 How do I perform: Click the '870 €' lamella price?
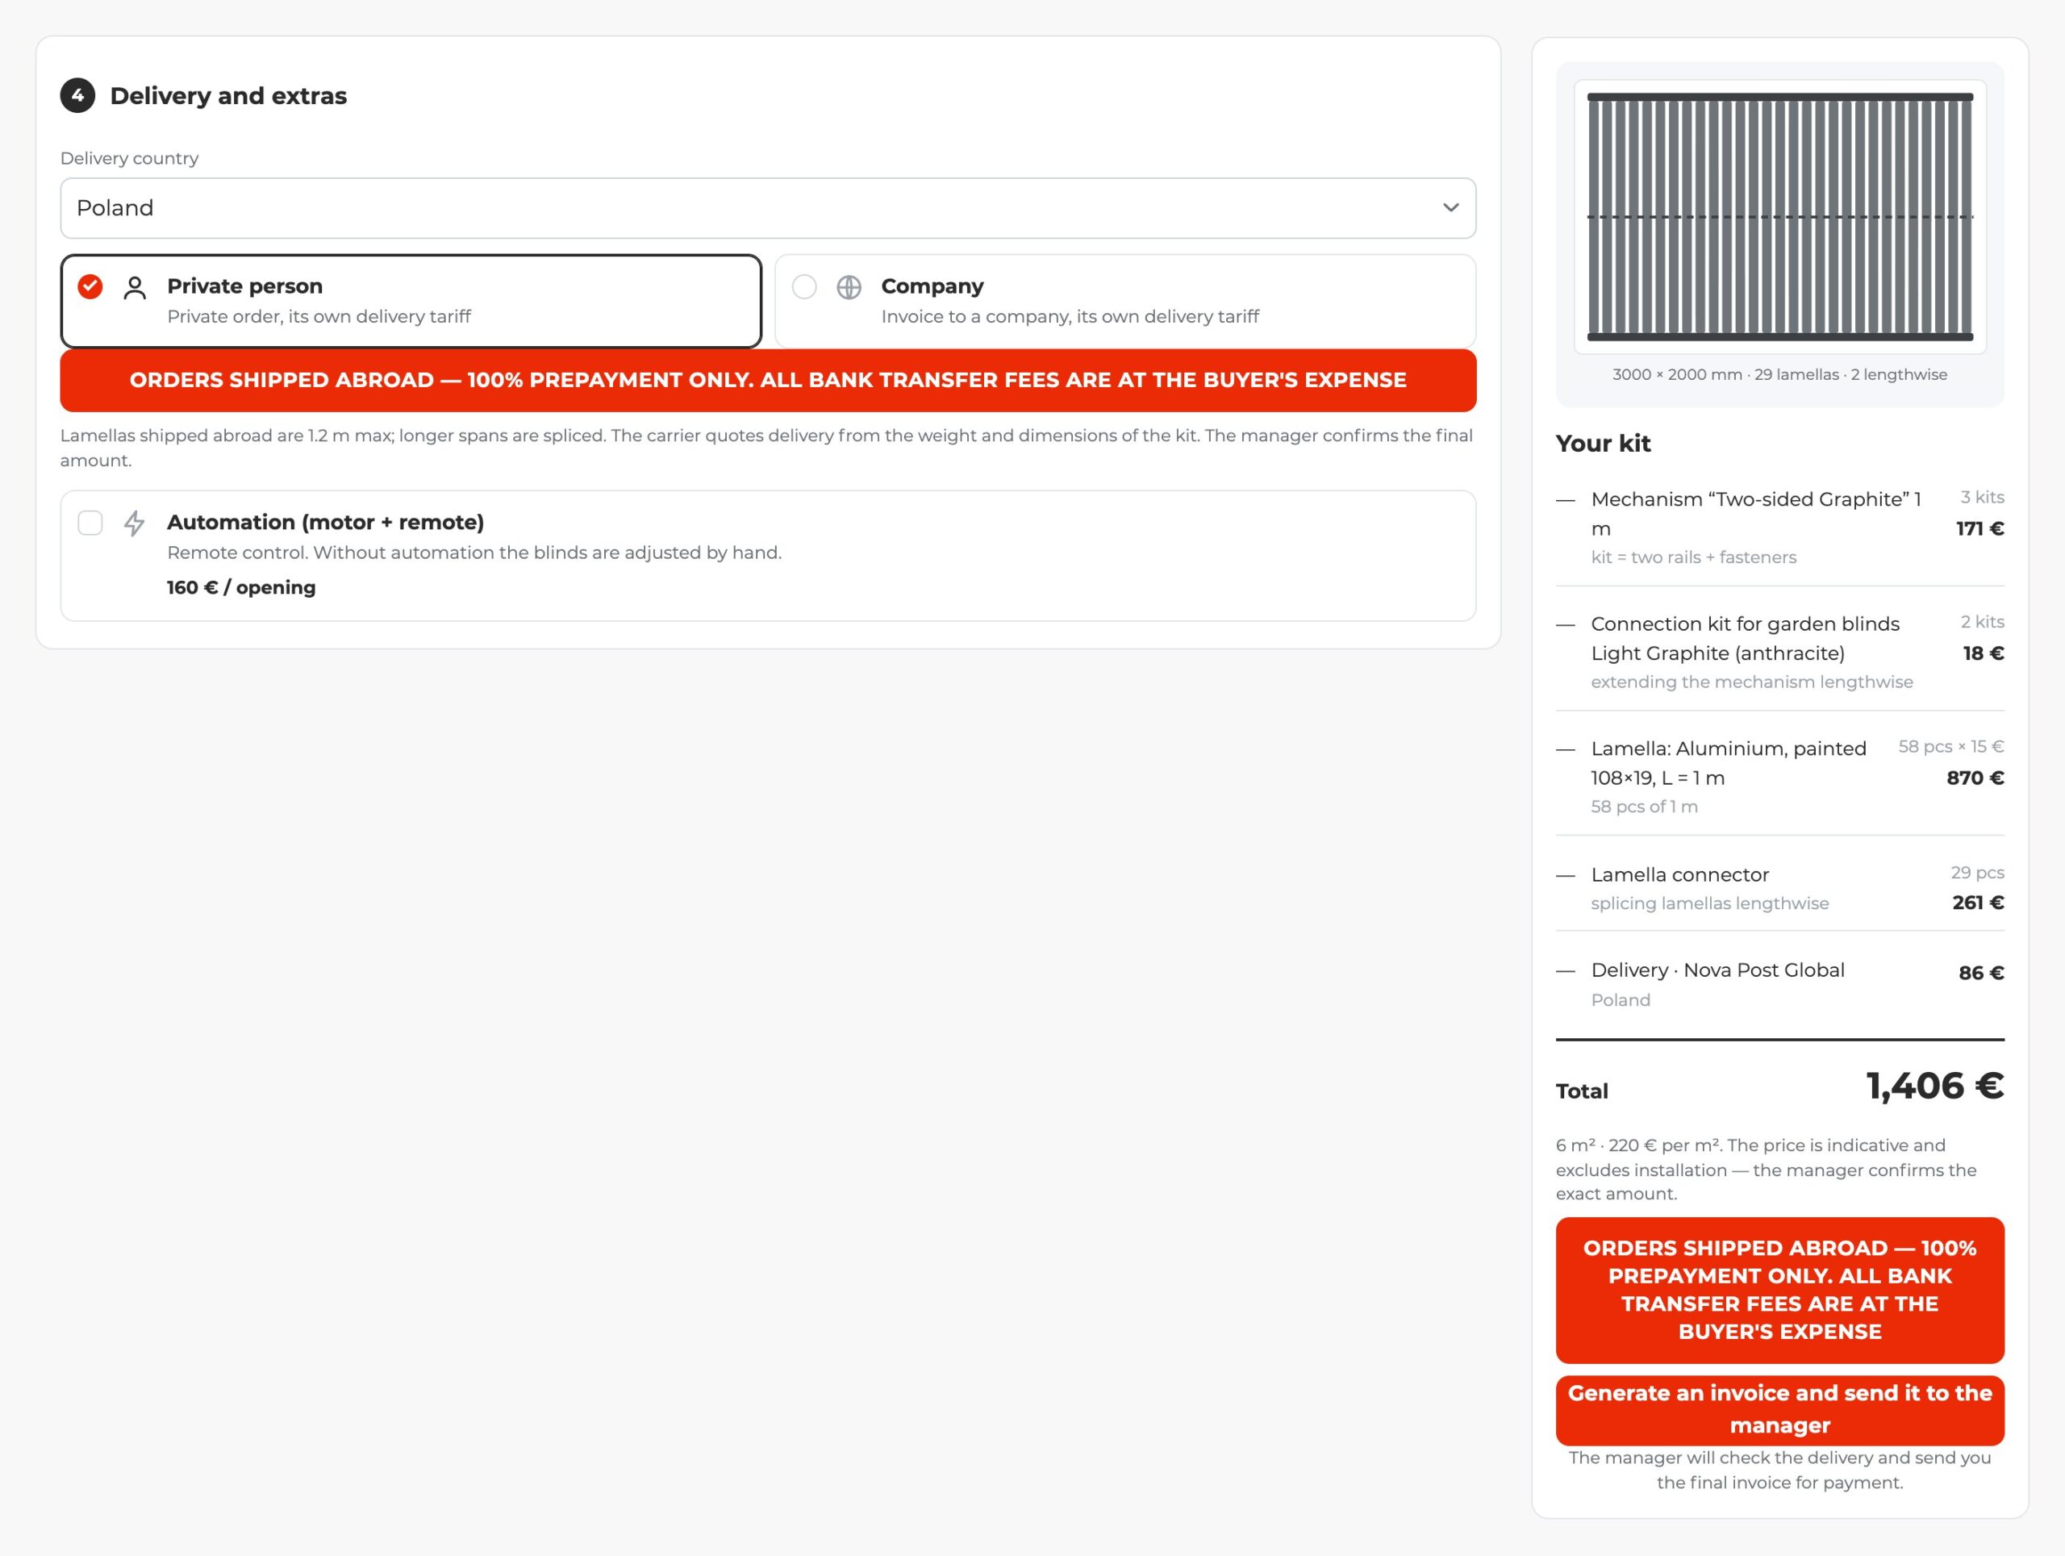click(x=1975, y=778)
